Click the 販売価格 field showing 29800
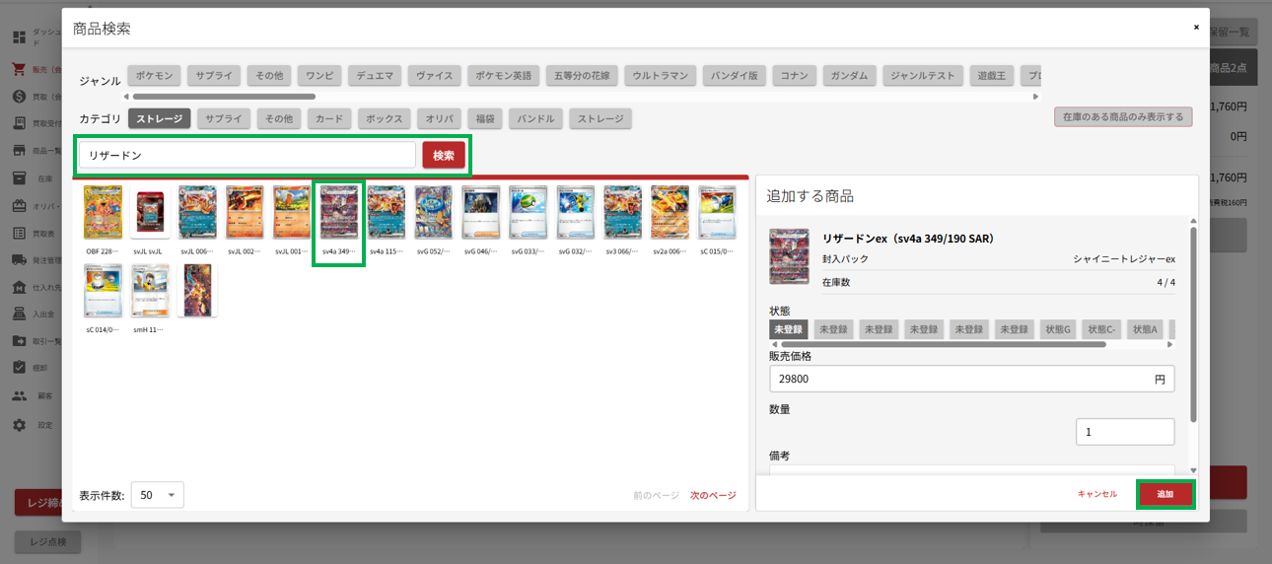Screen dimensions: 1272x564 coord(971,379)
